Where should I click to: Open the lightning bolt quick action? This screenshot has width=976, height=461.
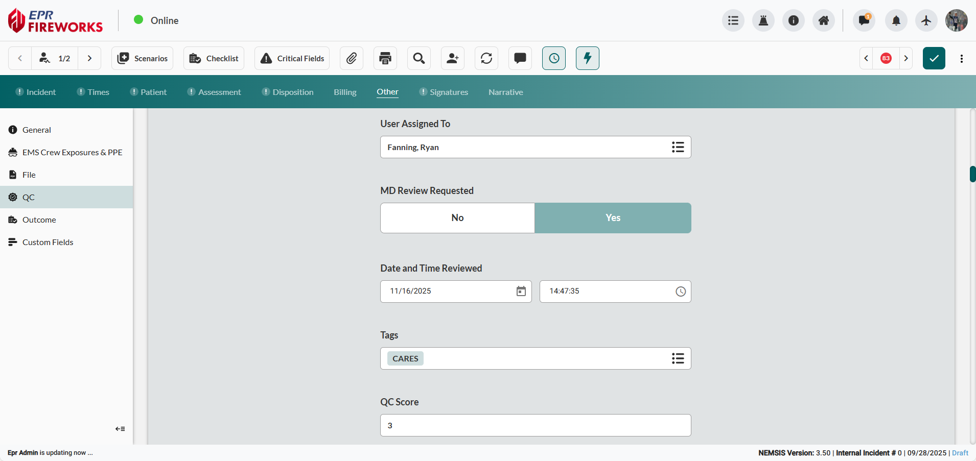pyautogui.click(x=588, y=58)
